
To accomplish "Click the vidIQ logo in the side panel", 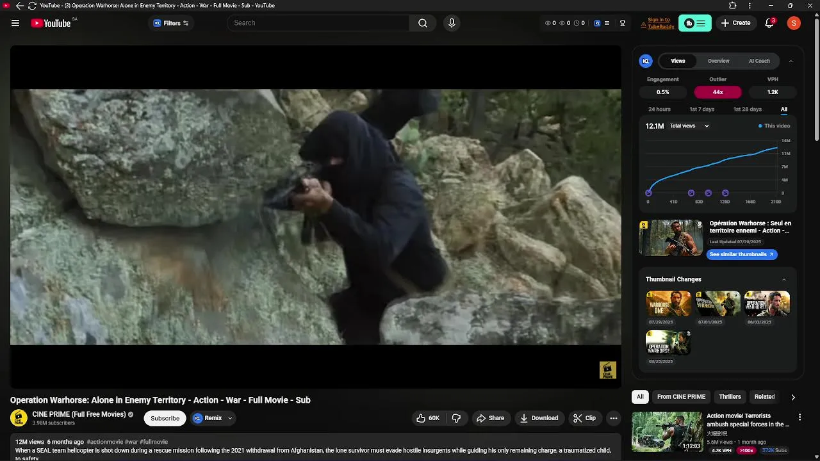I will [646, 61].
